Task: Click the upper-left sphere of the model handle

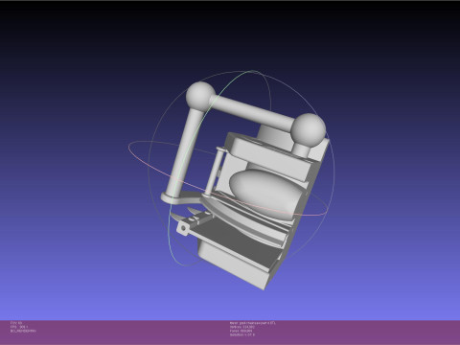Action: [x=200, y=97]
